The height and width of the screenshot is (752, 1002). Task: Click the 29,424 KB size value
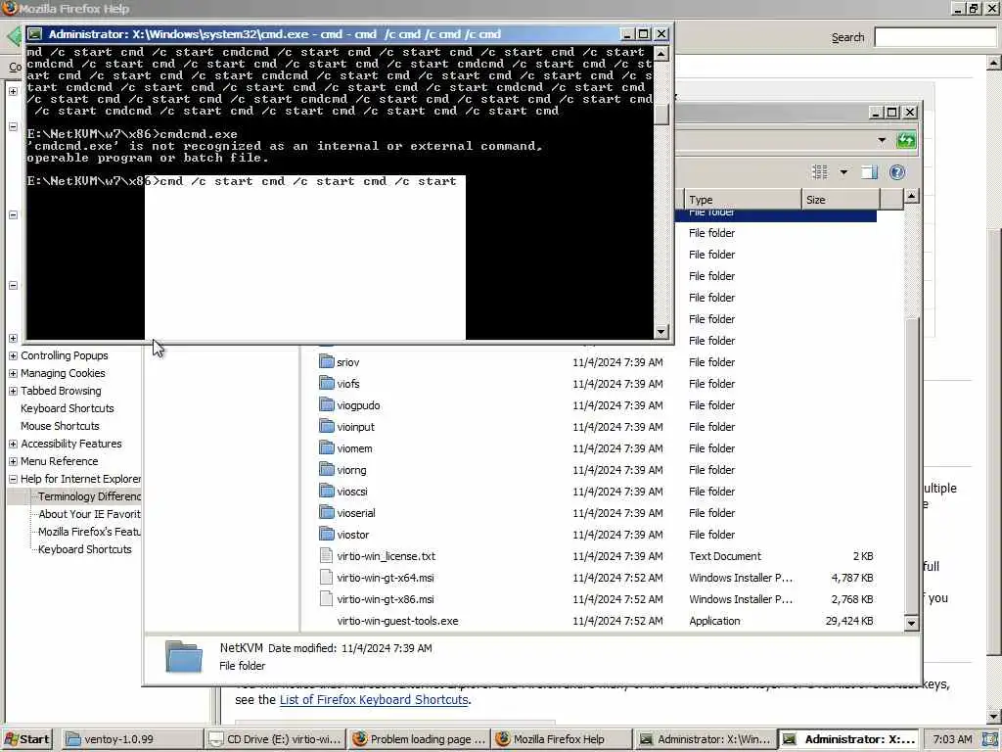click(849, 621)
